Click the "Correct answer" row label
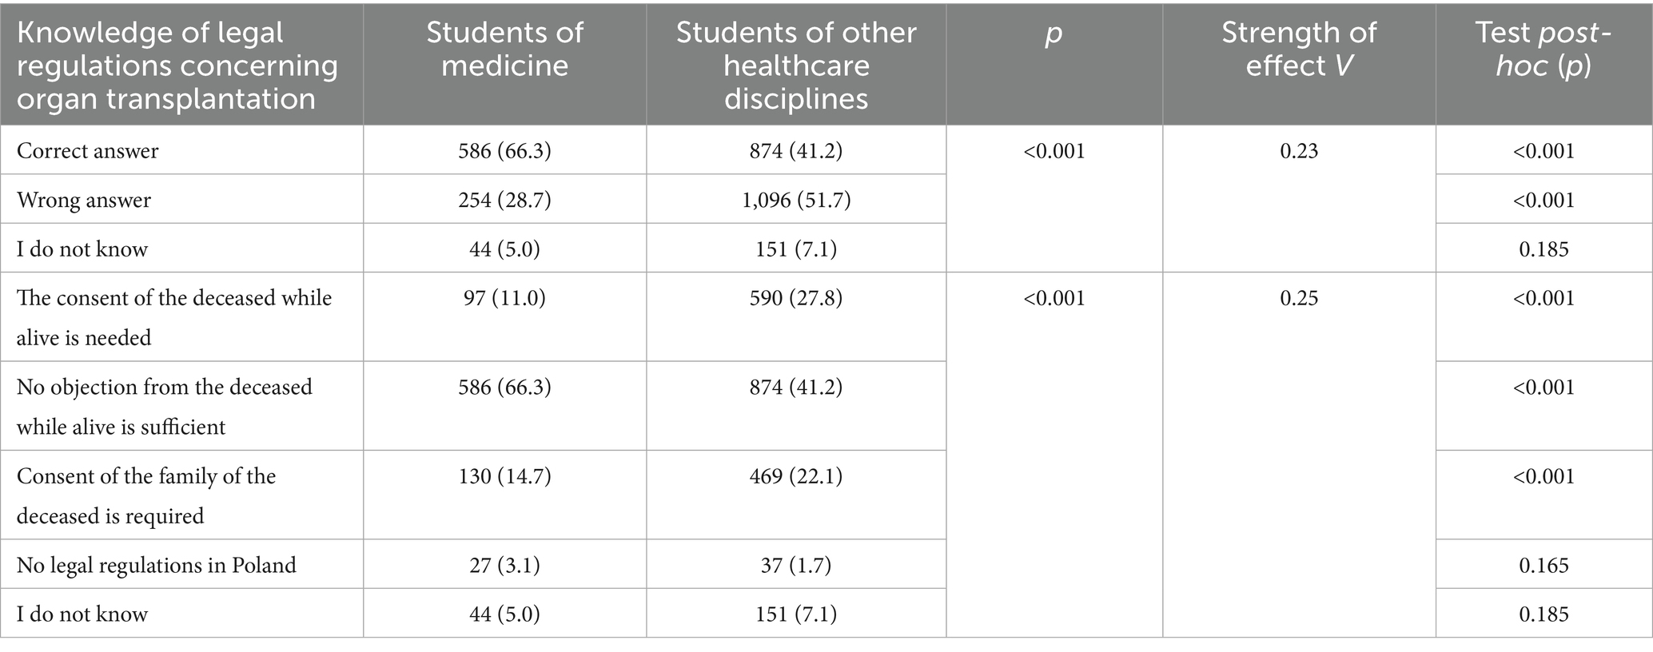This screenshot has height=652, width=1653. click(88, 151)
